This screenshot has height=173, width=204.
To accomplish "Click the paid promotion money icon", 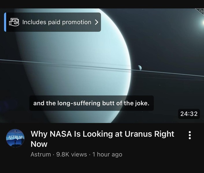I will coord(14,22).
